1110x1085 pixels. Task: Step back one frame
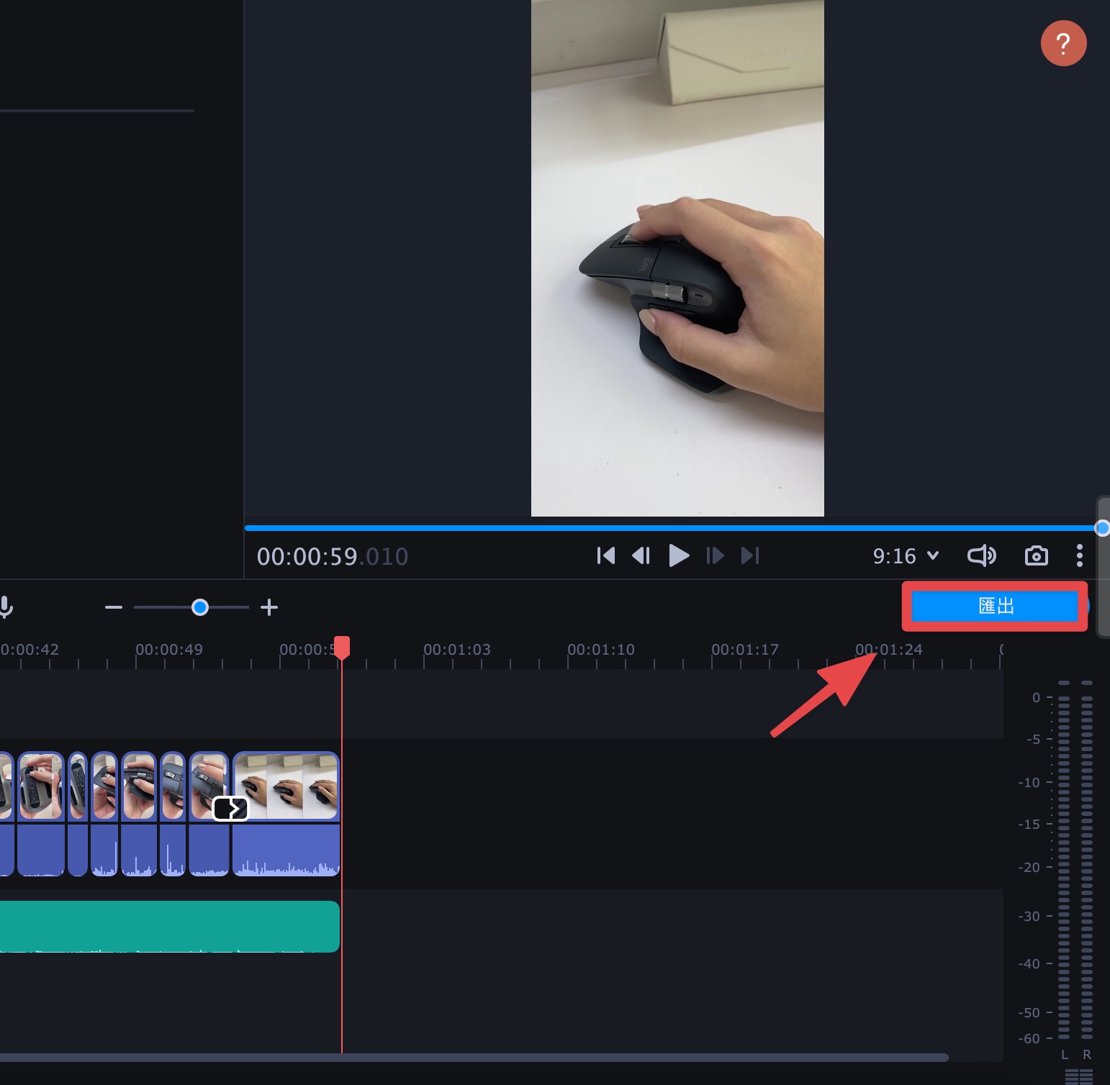tap(641, 555)
